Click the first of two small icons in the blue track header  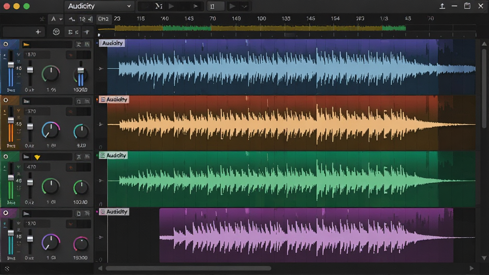click(79, 44)
